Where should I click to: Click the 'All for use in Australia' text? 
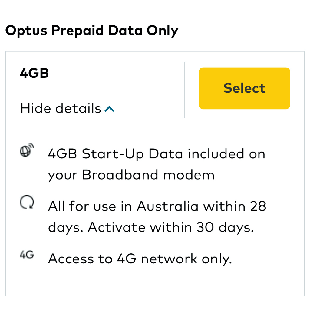[123, 206]
